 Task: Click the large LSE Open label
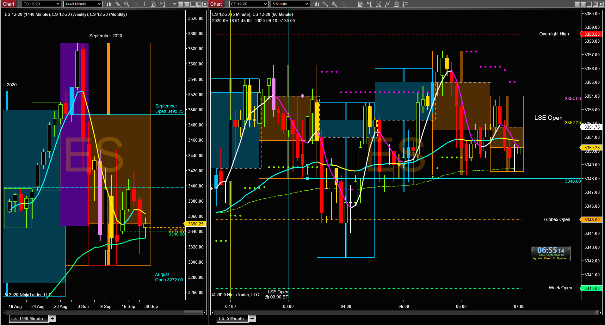pyautogui.click(x=548, y=118)
